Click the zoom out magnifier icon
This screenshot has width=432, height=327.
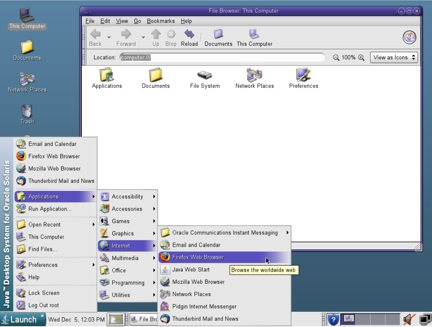point(336,57)
